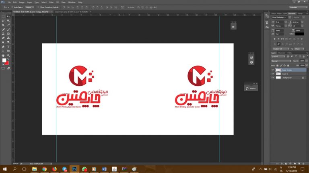Toggle All Caps text style

pyautogui.click(x=282, y=39)
